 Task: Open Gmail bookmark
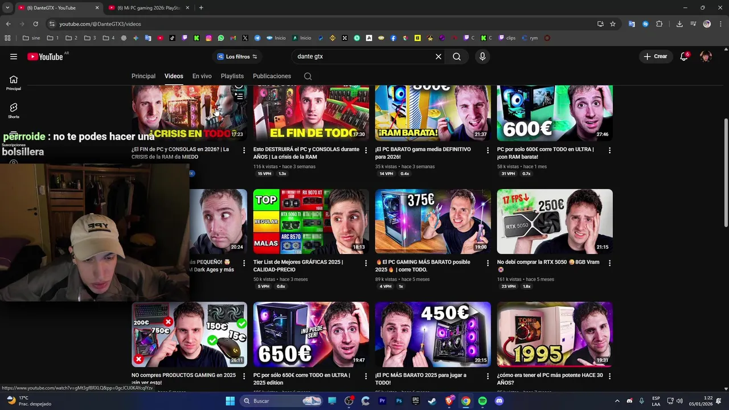click(x=233, y=38)
